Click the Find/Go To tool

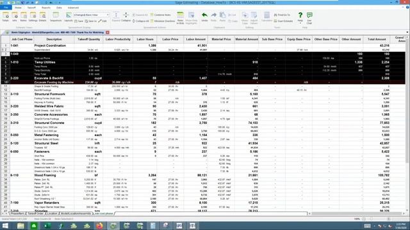coord(282,15)
